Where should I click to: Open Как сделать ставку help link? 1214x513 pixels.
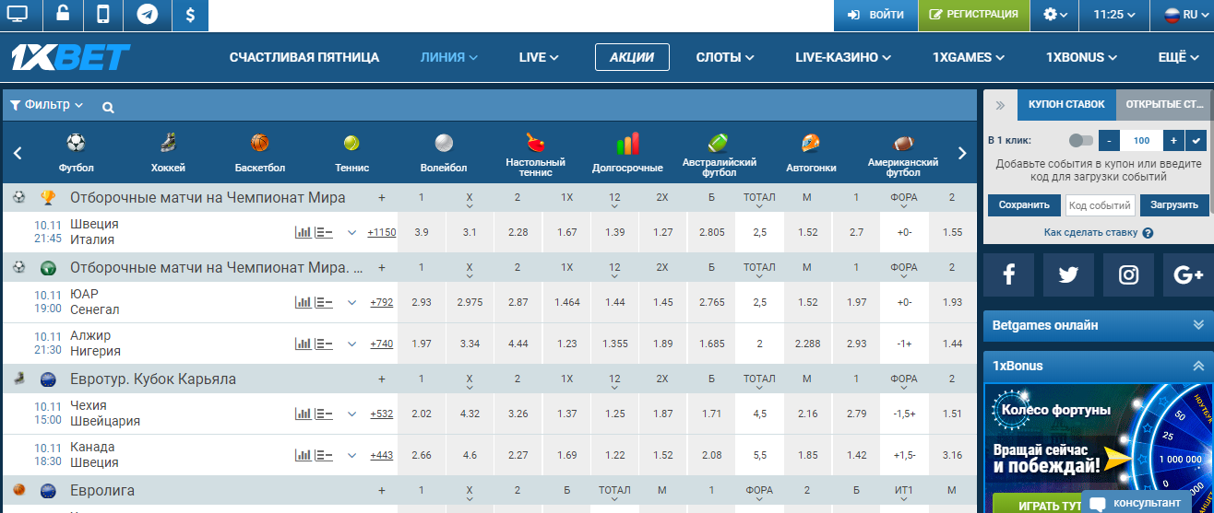click(x=1098, y=233)
